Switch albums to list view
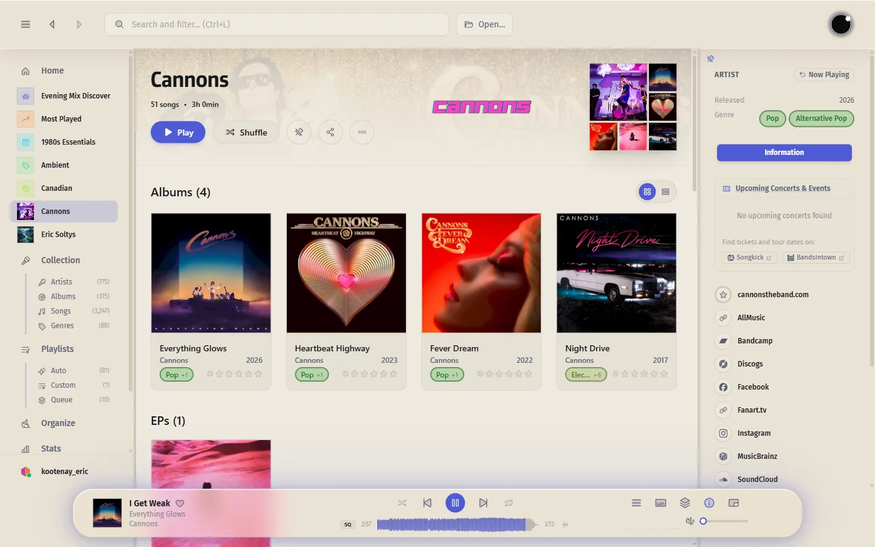Image resolution: width=875 pixels, height=547 pixels. click(665, 192)
